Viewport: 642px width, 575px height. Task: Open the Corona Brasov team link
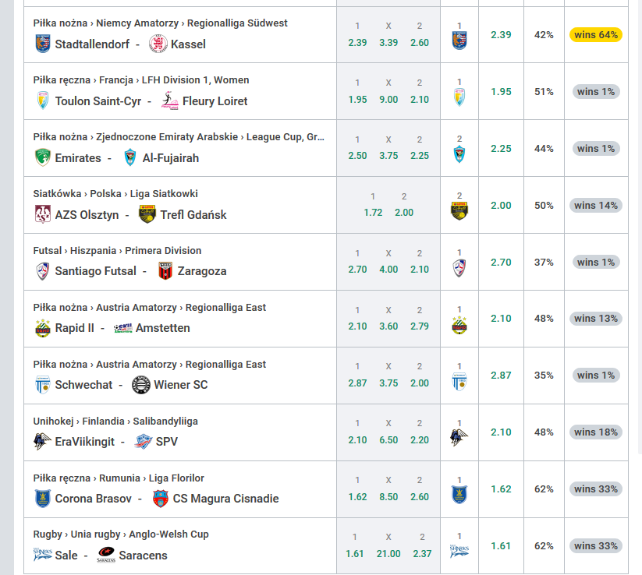94,499
